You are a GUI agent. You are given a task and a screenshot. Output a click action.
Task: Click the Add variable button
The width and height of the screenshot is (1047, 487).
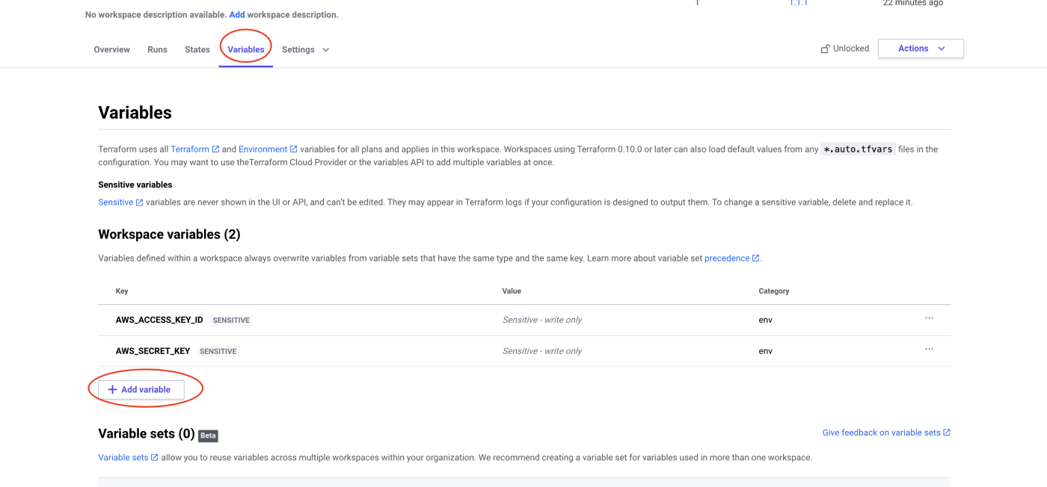coord(141,390)
